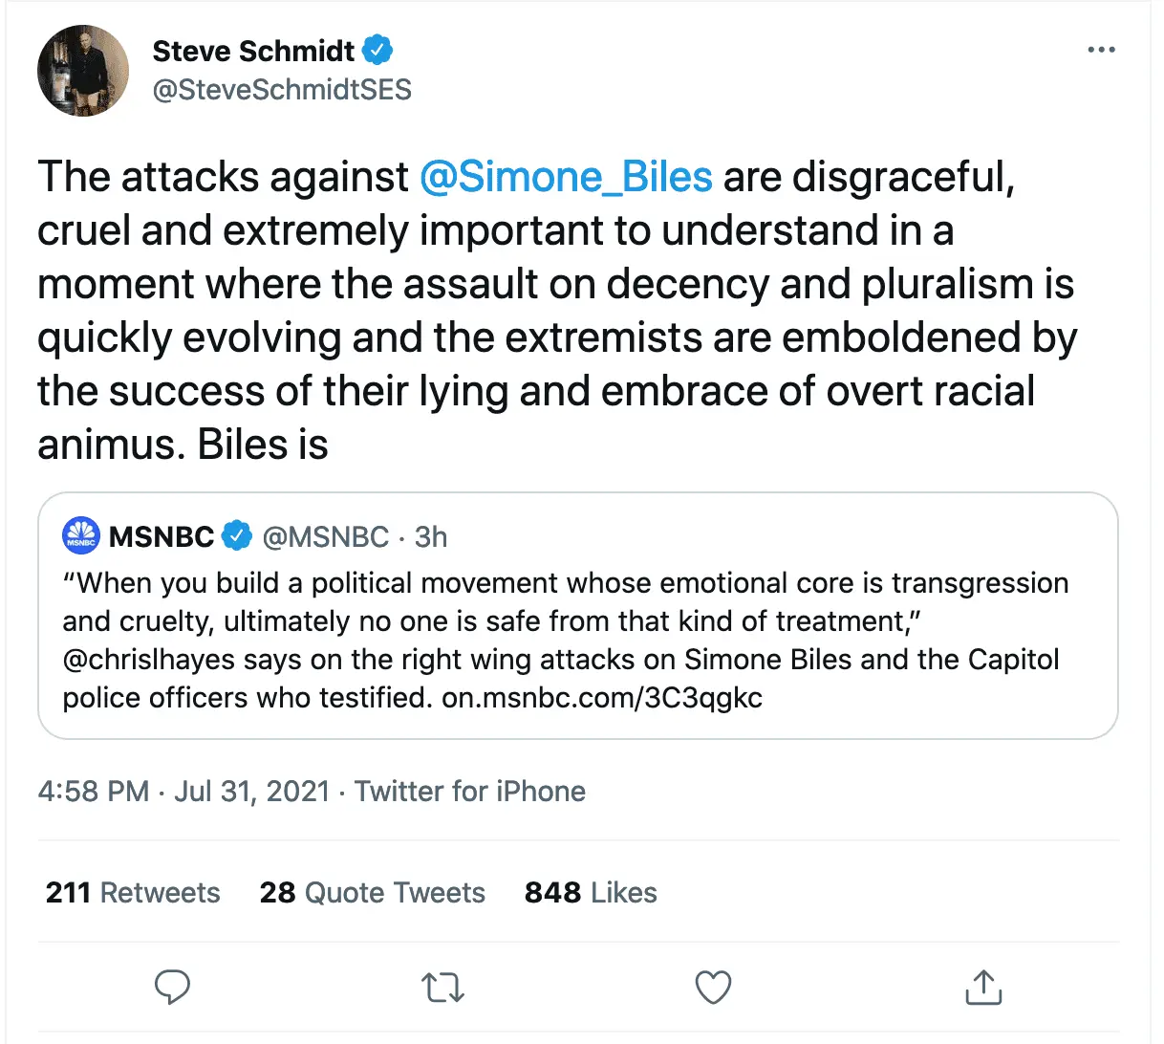Viewport: 1164px width, 1044px height.
Task: Click the retweet arrows icon
Action: (x=442, y=988)
